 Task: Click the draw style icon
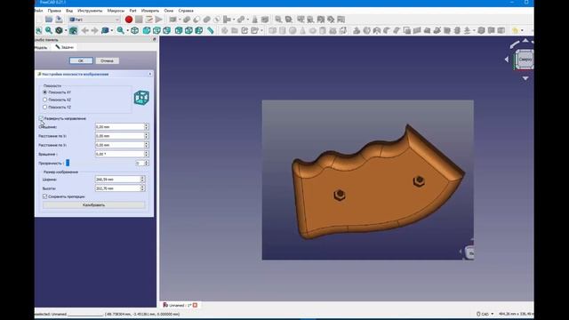point(59,30)
